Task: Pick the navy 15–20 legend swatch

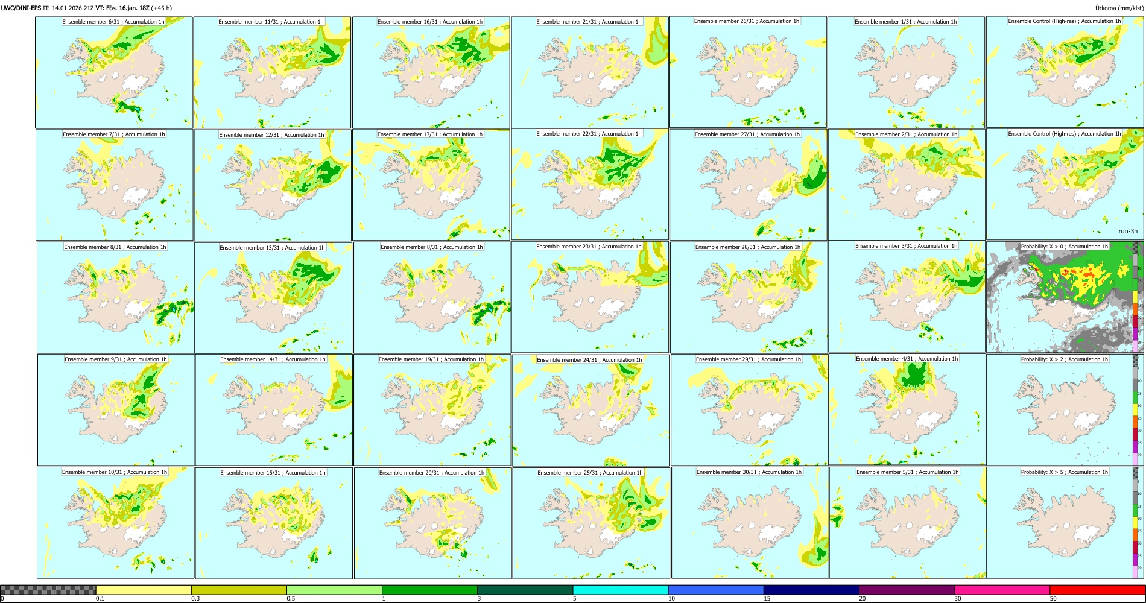Action: 811,590
